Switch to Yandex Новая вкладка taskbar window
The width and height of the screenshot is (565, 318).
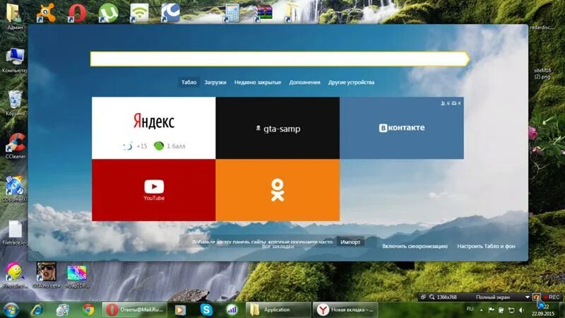(345, 310)
